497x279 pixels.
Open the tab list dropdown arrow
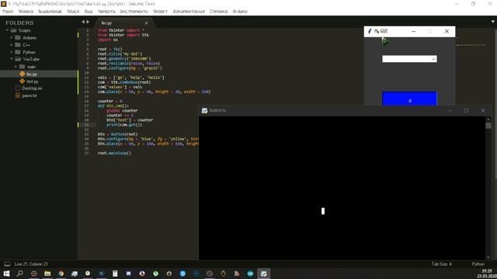point(493,22)
